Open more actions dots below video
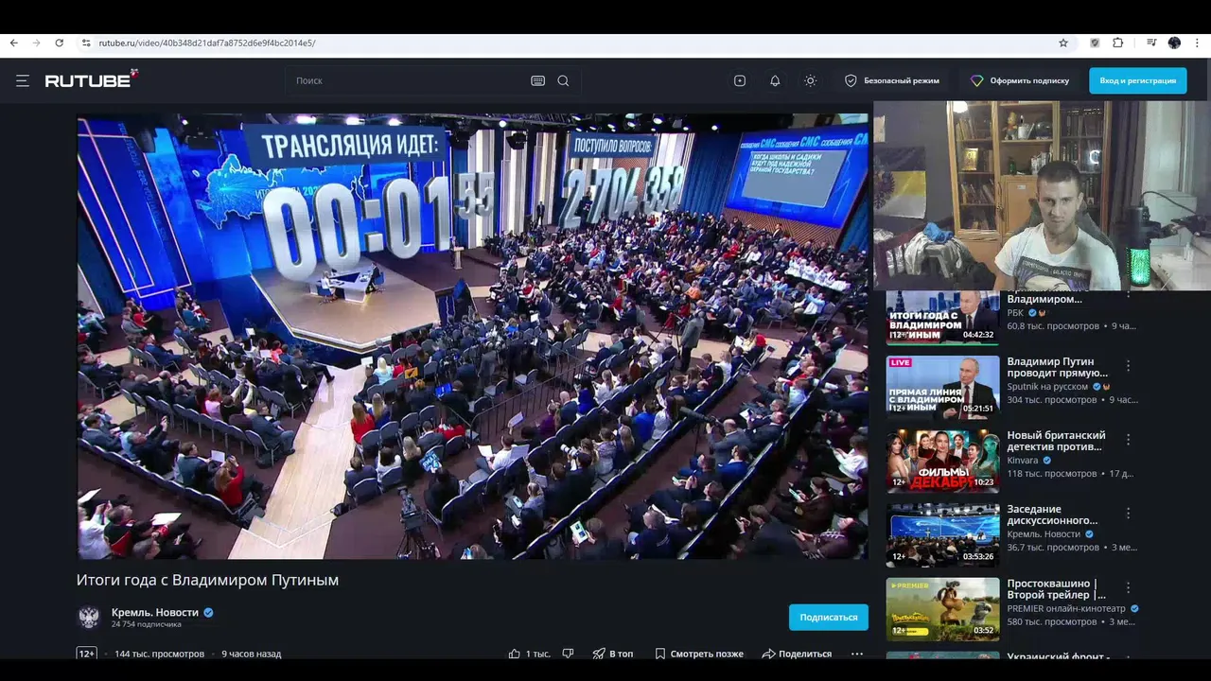Screen dimensions: 1211x681 coord(857,654)
